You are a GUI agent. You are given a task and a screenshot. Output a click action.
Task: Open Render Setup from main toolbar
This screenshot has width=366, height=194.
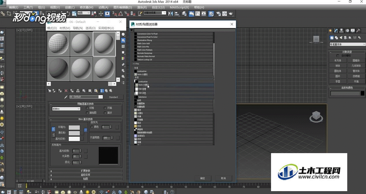pos(219,13)
